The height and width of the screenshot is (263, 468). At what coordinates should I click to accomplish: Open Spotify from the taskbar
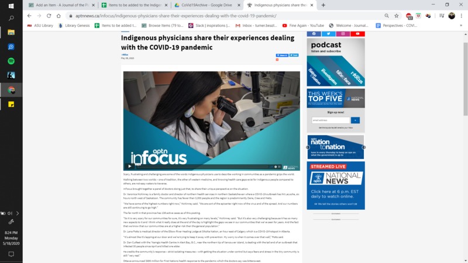click(11, 61)
